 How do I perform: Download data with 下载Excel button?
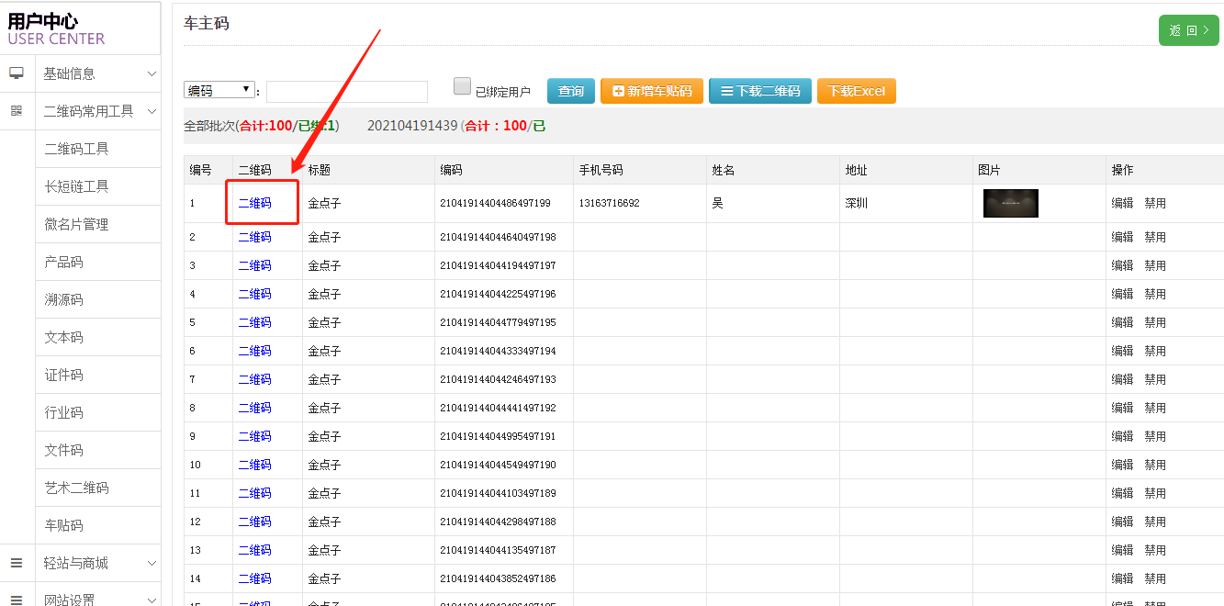(x=856, y=91)
